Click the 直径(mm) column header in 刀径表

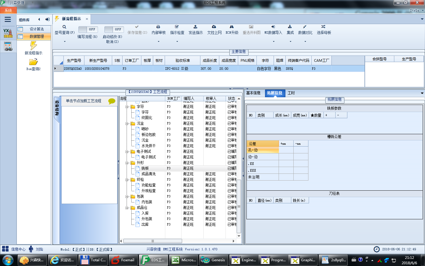(x=264, y=200)
